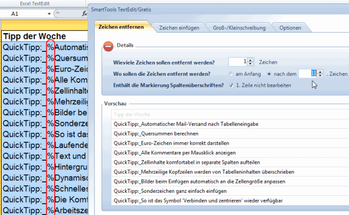Toggle '1. Zeile nicht bearbeiten' checkbox
Viewport: 349px width, 215px height.
231,85
